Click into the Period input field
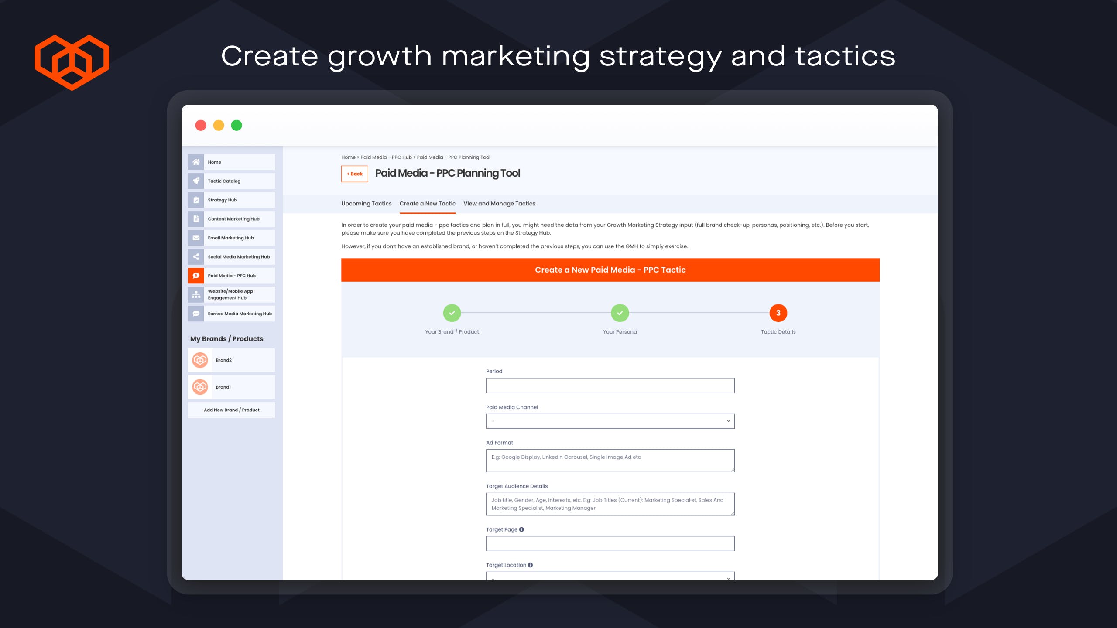The image size is (1117, 628). coord(610,386)
